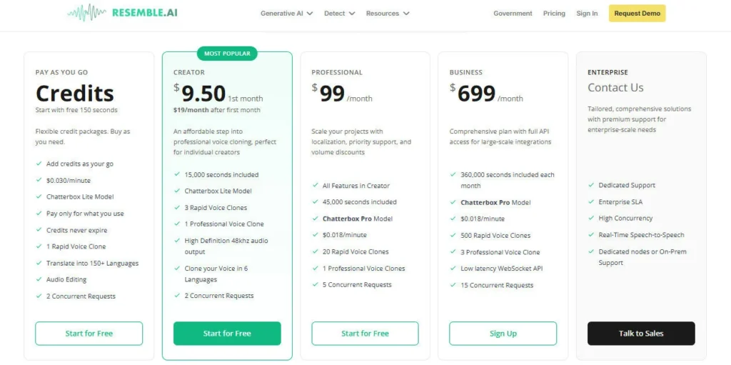
Task: Click the checkmark next to Low latency WebSocket API
Action: click(x=453, y=269)
